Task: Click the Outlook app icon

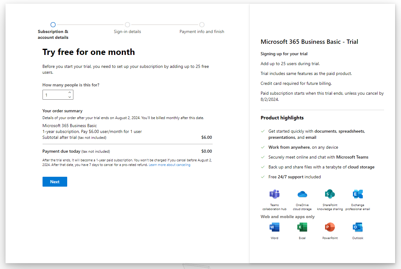Action: coord(358,227)
